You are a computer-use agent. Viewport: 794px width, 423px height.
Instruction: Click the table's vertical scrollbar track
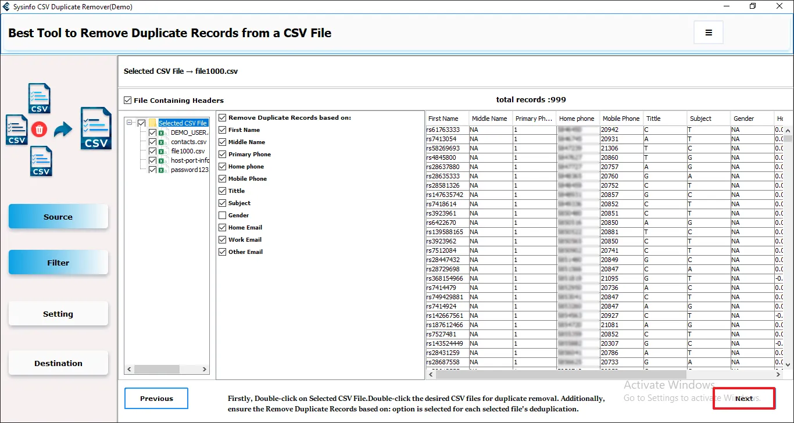pyautogui.click(x=788, y=250)
